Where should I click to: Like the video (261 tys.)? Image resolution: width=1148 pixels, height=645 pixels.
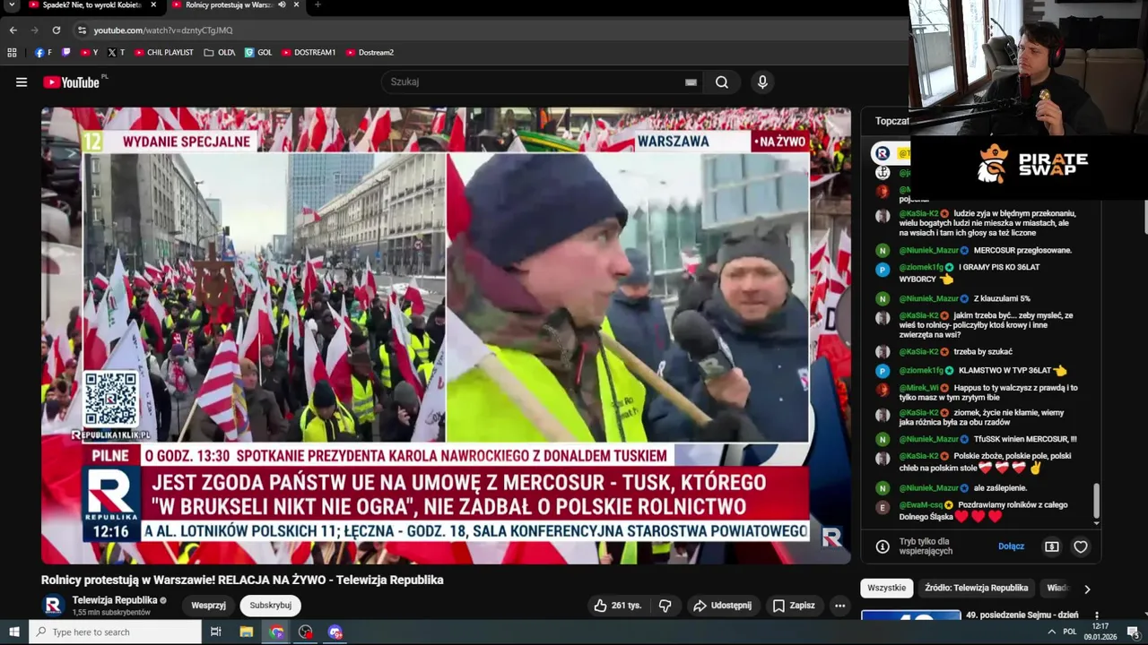coord(618,606)
